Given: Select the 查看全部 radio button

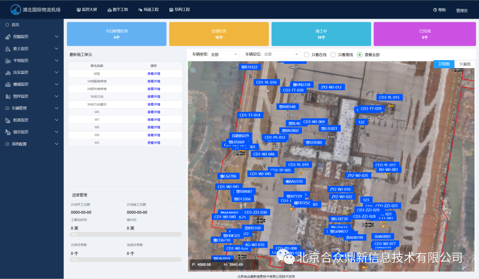Looking at the screenshot, I should 360,54.
